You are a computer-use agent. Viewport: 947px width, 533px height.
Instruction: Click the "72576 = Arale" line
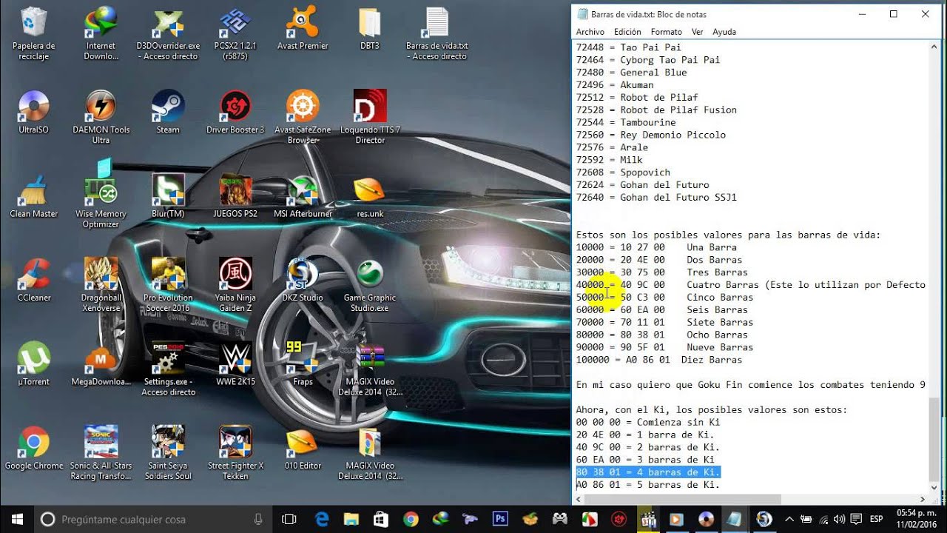pos(612,147)
